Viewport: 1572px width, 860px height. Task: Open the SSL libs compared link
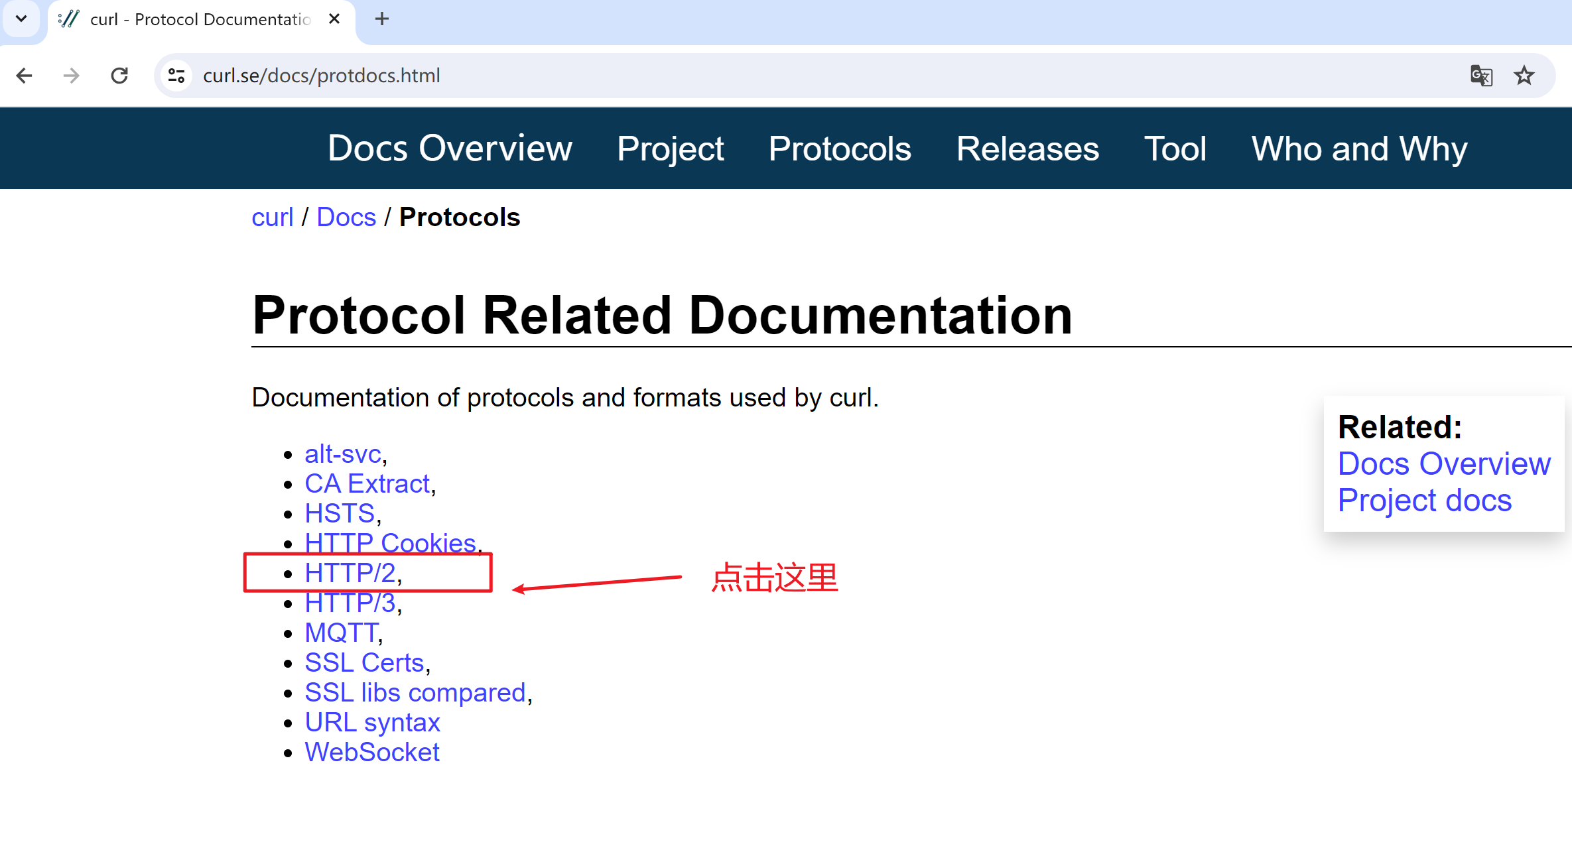[x=415, y=693]
